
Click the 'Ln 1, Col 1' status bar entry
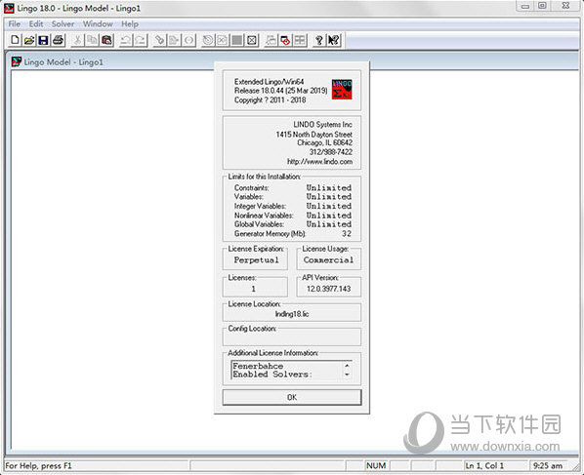pos(484,465)
